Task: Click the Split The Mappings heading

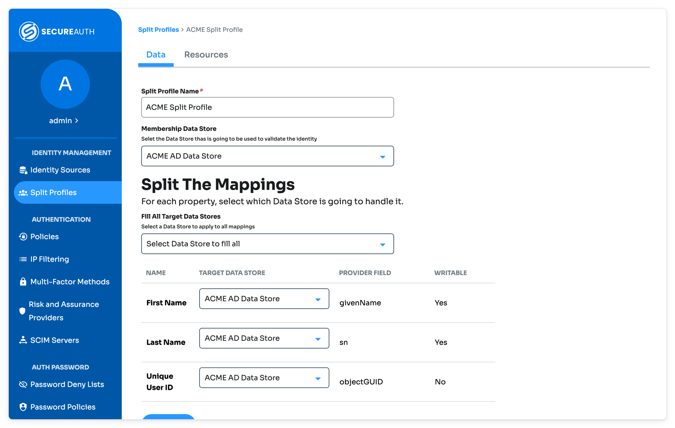Action: 218,184
